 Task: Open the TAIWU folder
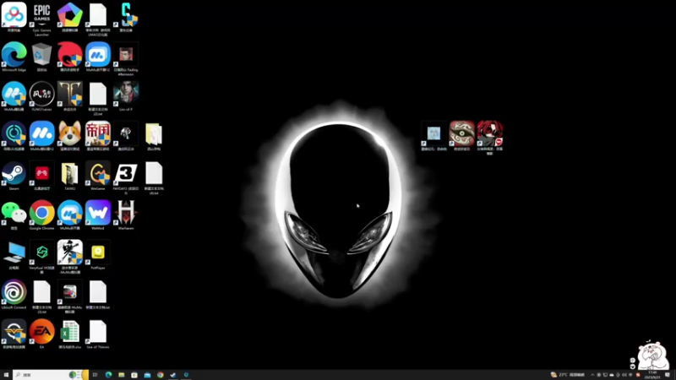click(70, 176)
